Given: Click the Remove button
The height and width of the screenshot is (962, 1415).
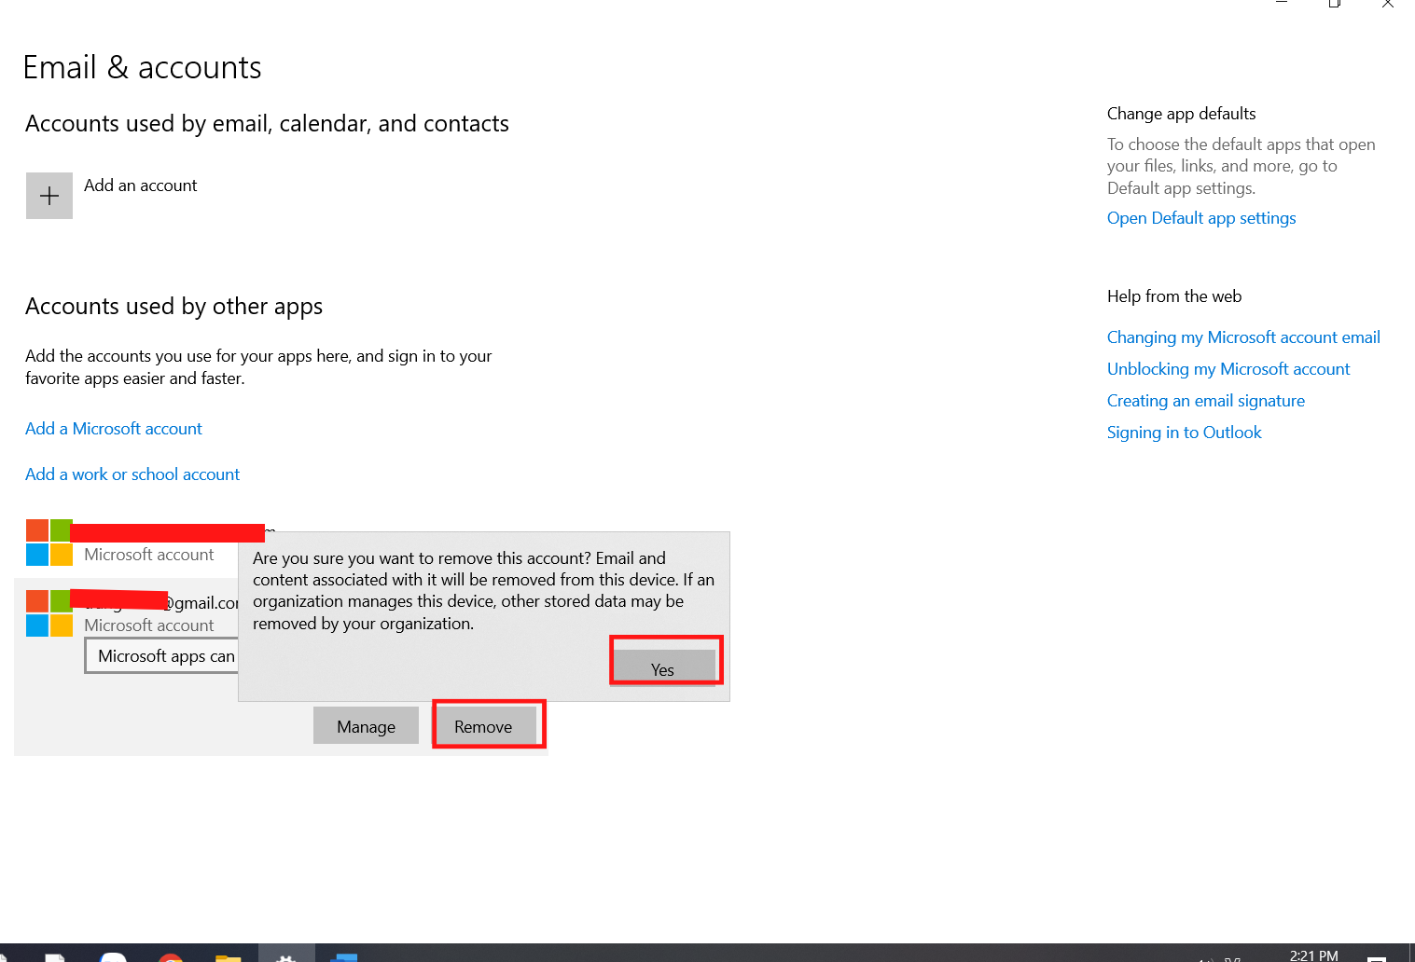Looking at the screenshot, I should coord(485,726).
